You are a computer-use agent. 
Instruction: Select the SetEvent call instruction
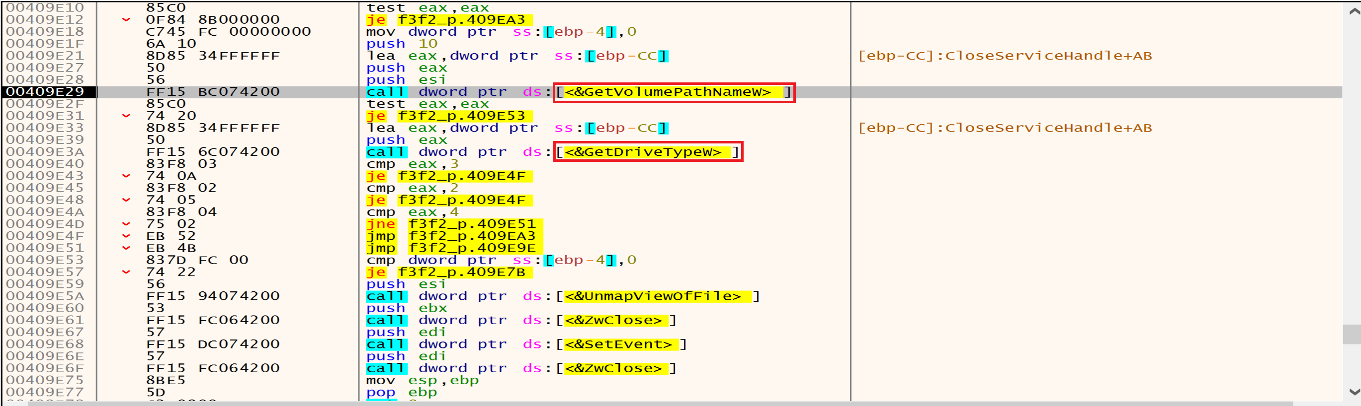[x=526, y=344]
